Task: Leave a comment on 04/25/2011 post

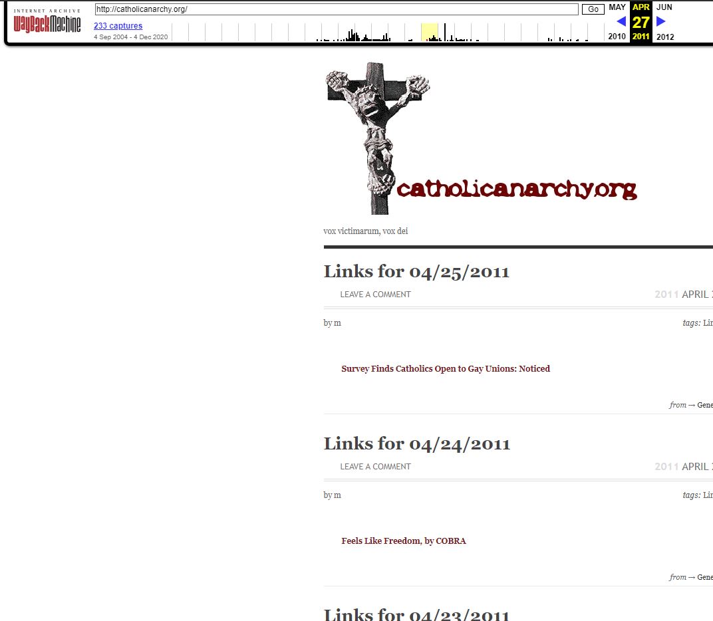Action: 375,295
